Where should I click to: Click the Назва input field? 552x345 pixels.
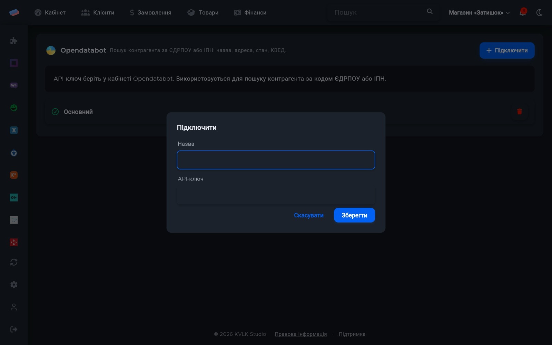pos(276,160)
